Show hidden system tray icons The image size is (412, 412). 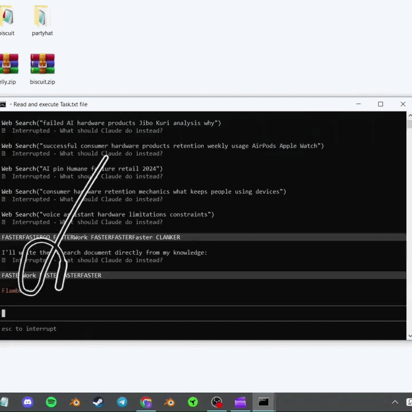(x=395, y=402)
